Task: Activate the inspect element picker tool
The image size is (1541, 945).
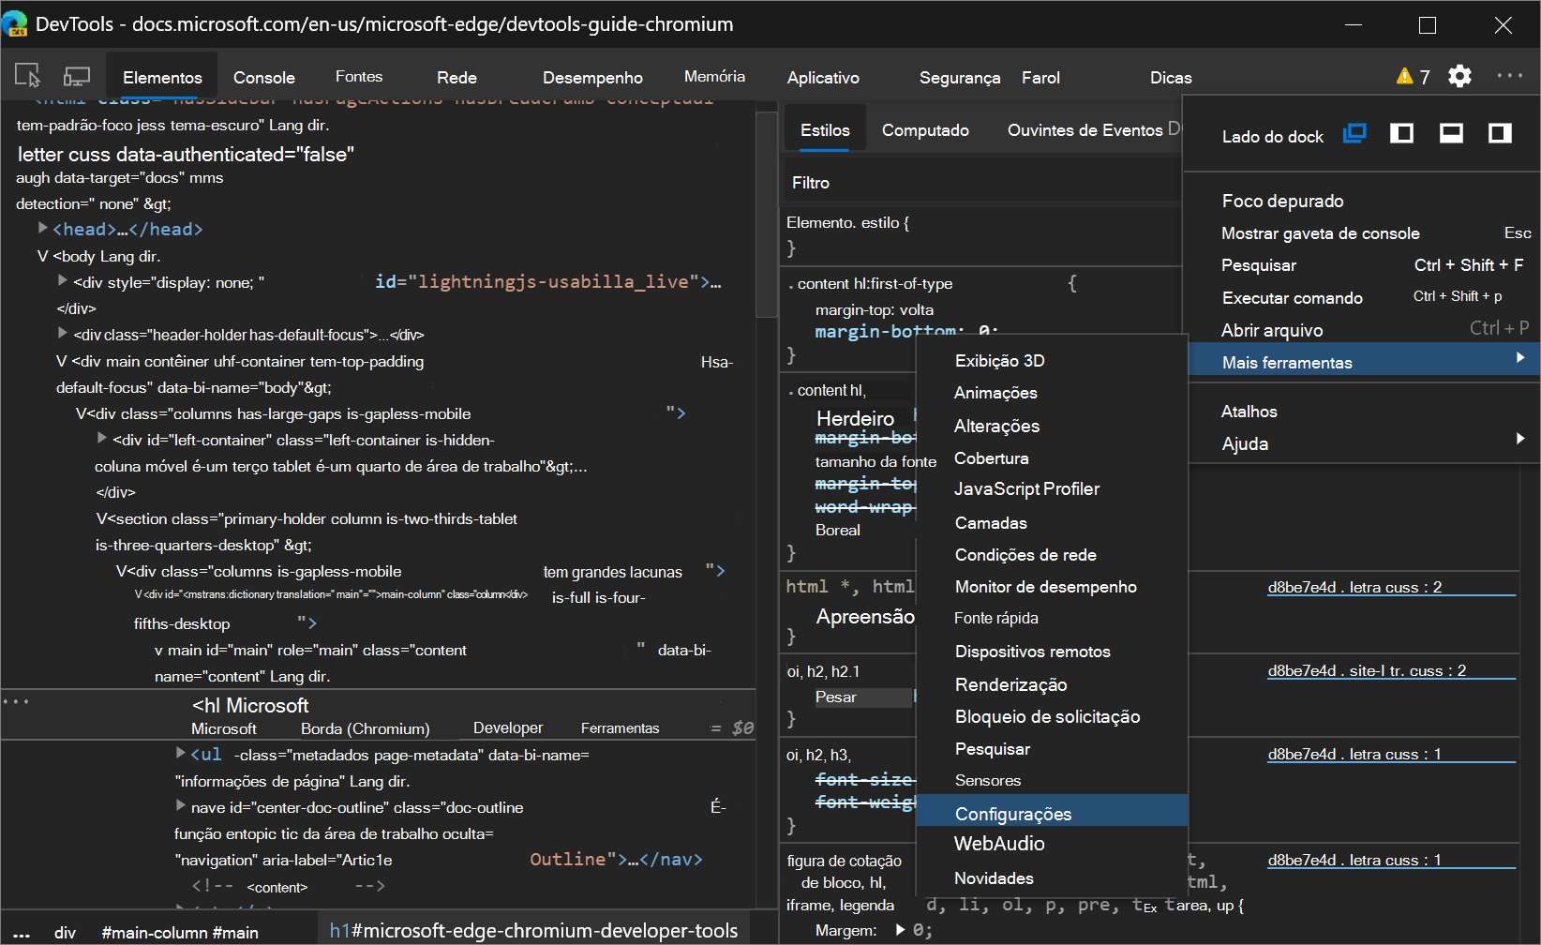Action: pos(27,76)
